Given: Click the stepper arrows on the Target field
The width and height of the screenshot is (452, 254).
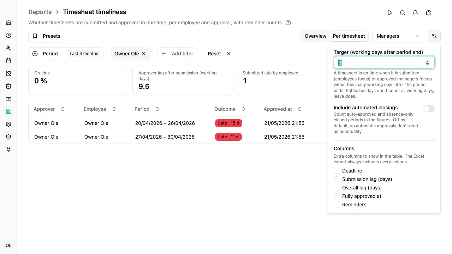Looking at the screenshot, I should 427,62.
